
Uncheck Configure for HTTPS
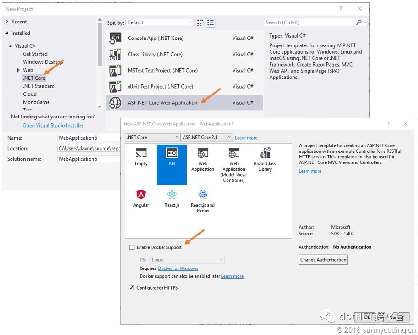(x=131, y=288)
